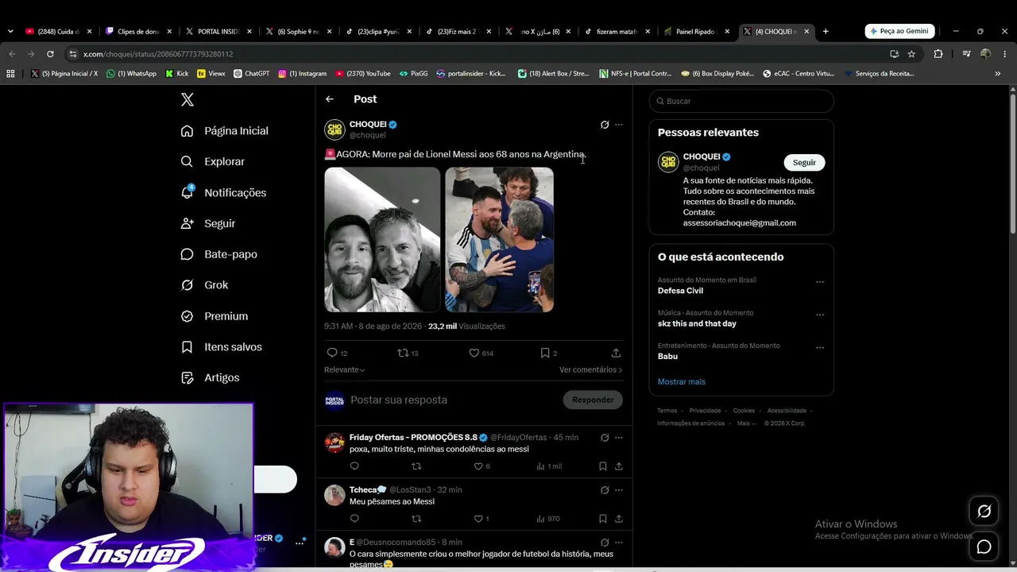
Task: Expand the Relevante reply sorting dropdown
Action: [x=345, y=370]
